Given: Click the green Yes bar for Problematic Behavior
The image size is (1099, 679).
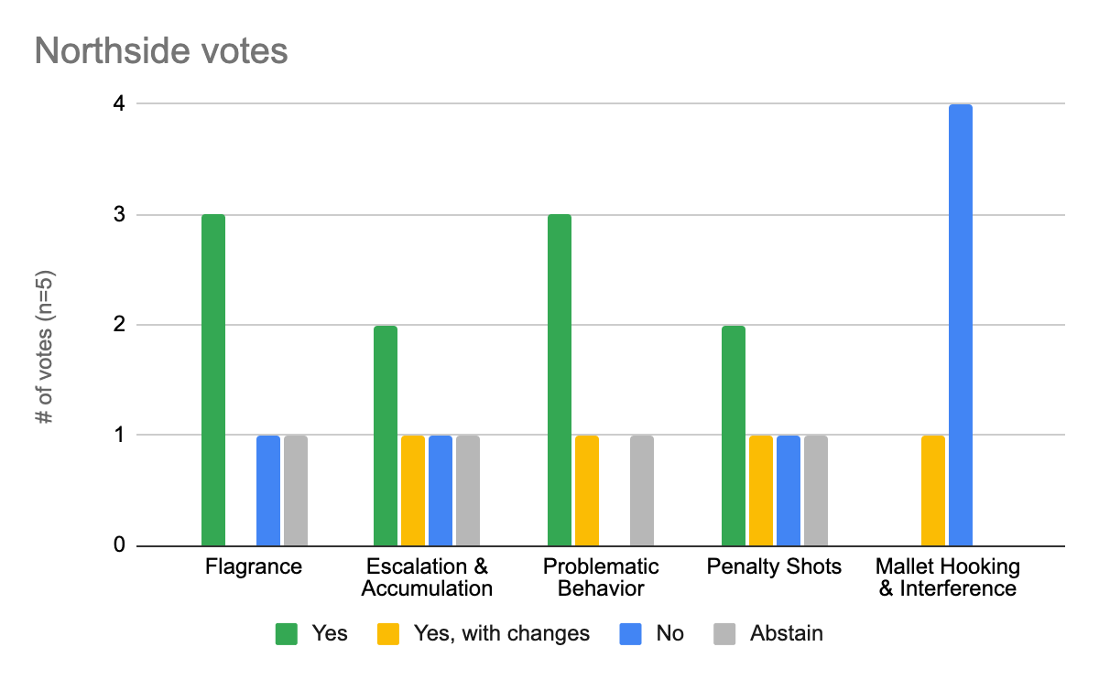Looking at the screenshot, I should pos(560,380).
